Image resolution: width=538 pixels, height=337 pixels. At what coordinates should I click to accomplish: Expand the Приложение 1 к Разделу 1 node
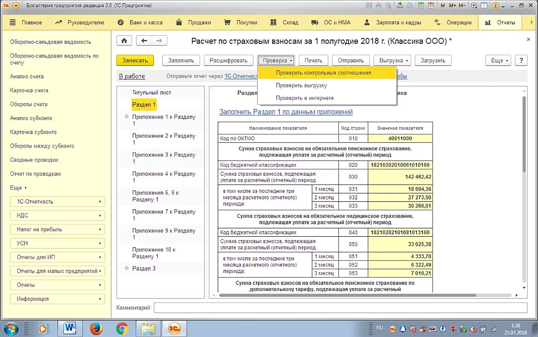tap(127, 117)
